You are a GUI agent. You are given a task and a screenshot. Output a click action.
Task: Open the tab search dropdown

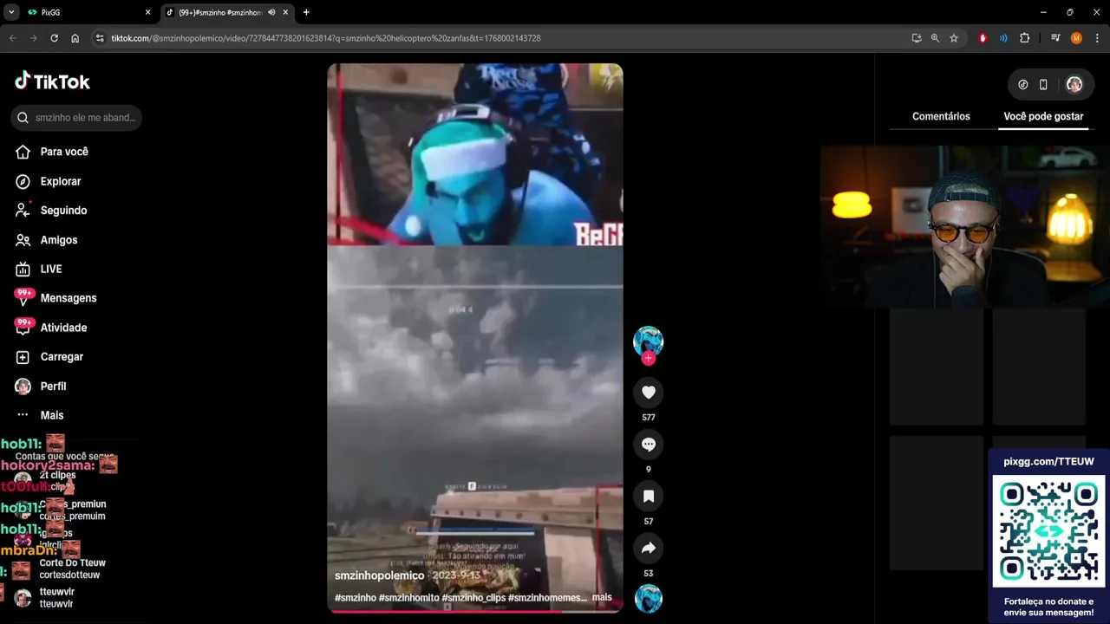(x=11, y=12)
